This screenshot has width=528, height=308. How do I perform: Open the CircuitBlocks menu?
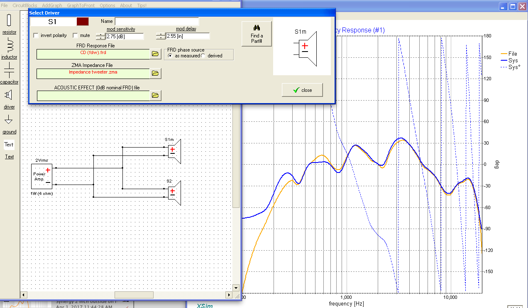pos(25,5)
